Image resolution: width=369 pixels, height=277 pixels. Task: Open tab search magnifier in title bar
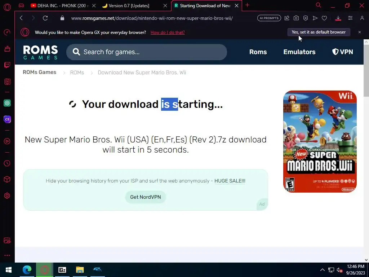point(319,5)
